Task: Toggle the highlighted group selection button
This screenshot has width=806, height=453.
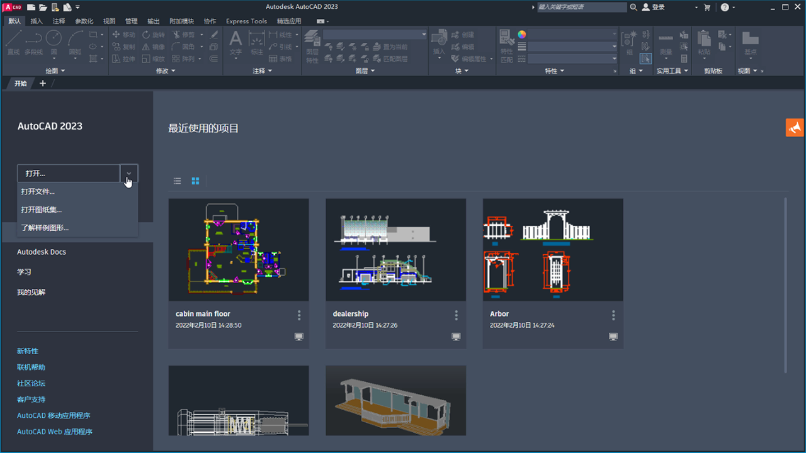Action: (645, 59)
